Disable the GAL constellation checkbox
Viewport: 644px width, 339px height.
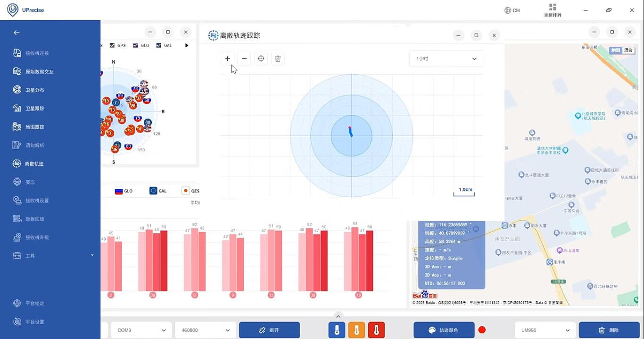coord(159,46)
